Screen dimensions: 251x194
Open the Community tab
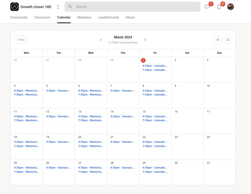[19, 17]
